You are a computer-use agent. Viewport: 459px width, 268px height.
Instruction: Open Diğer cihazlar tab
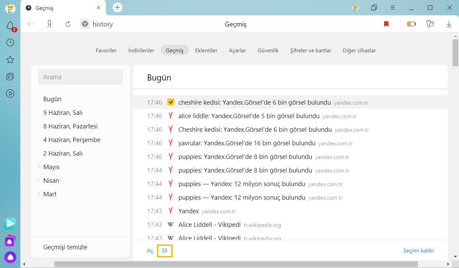click(x=359, y=50)
